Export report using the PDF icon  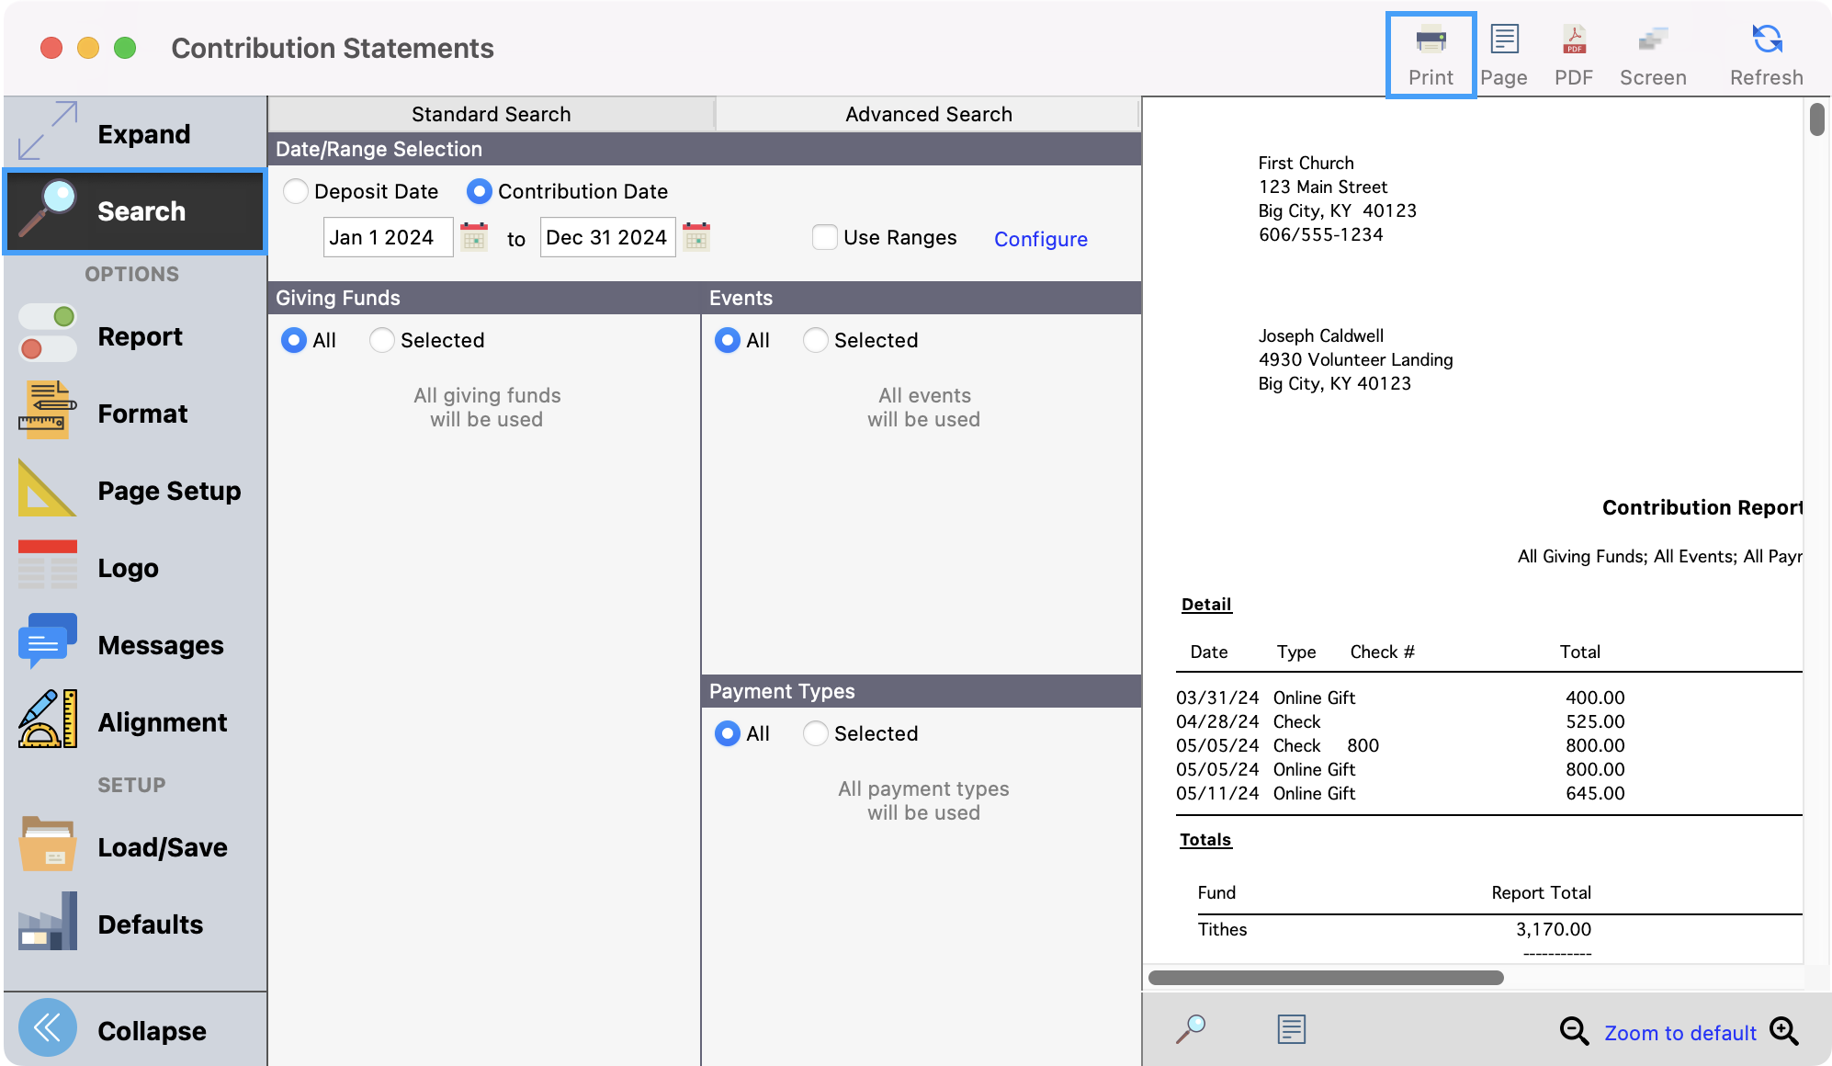pyautogui.click(x=1574, y=54)
